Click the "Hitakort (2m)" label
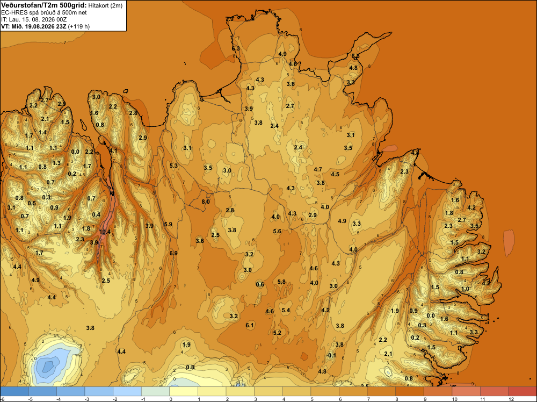Screen dimensions: 537x402 point(105,5)
